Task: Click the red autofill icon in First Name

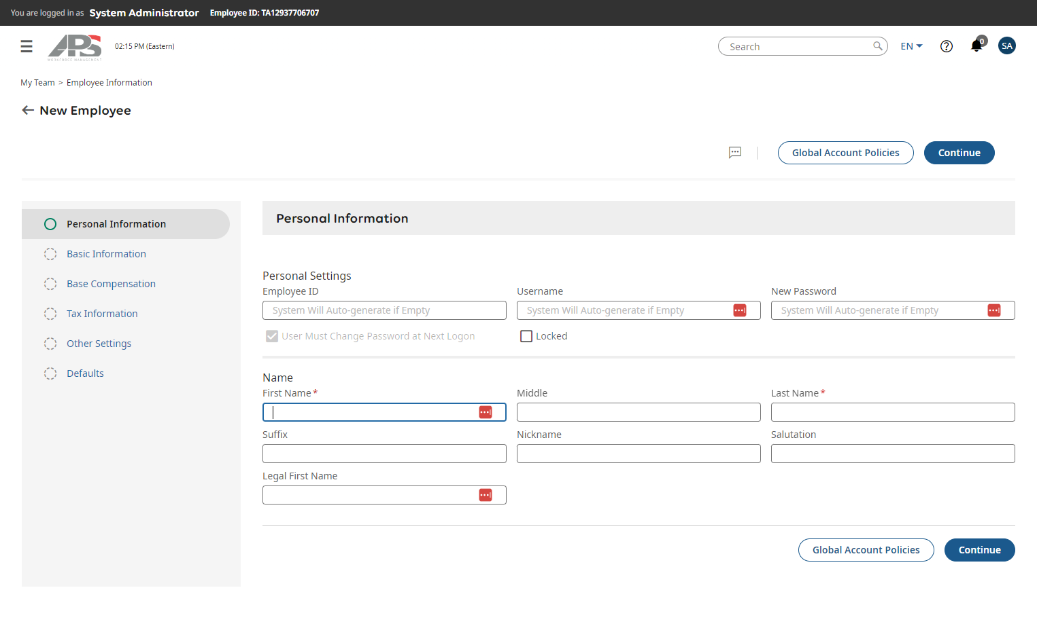Action: tap(486, 412)
